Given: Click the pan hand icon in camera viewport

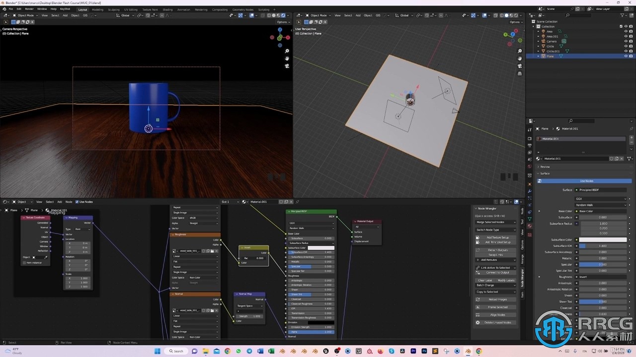Looking at the screenshot, I should click(287, 59).
